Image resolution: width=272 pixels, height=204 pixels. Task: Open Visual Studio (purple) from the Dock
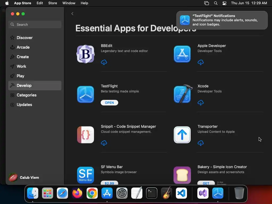pos(203,193)
